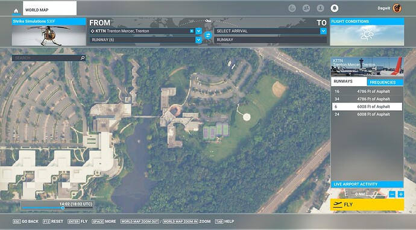
Task: Click the map search magnifier icon
Action: pos(83,58)
